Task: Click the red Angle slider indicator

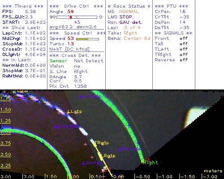Action: 71,17
